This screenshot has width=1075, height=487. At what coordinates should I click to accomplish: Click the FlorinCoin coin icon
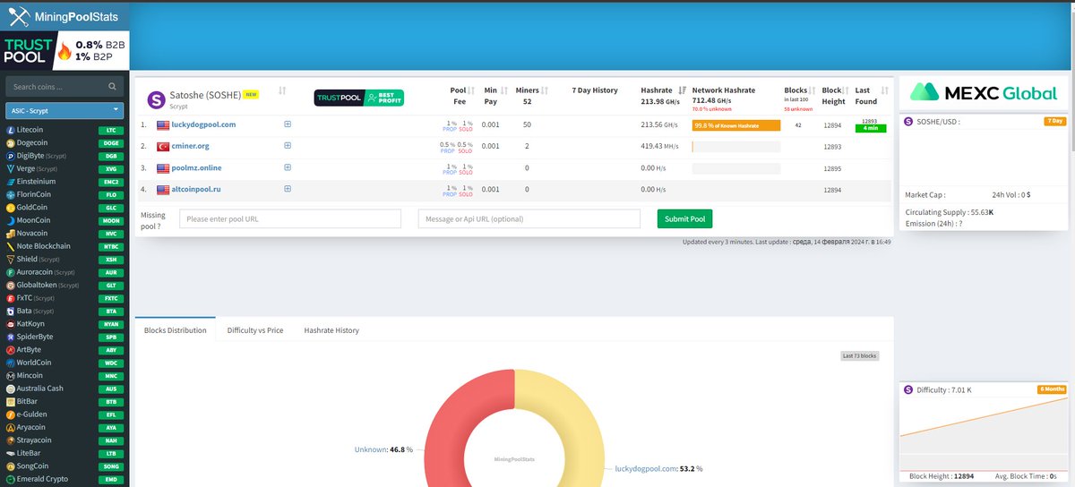[10, 194]
